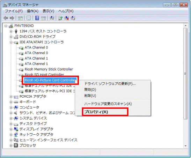Select the IDE ATA/ATAPI コントローラ icon
The width and height of the screenshot is (191, 158).
[x=16, y=42]
